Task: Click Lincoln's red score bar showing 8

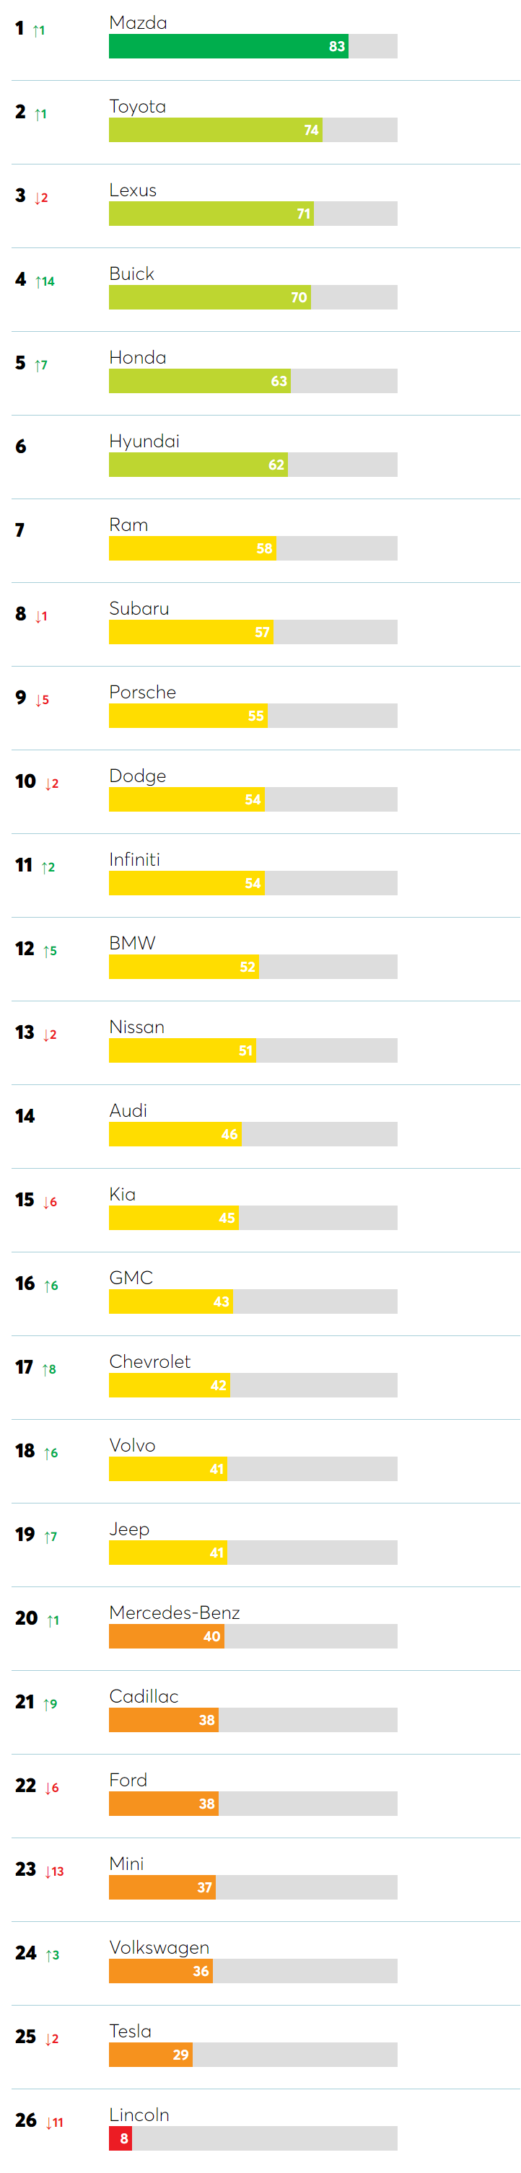Action: point(120,2138)
